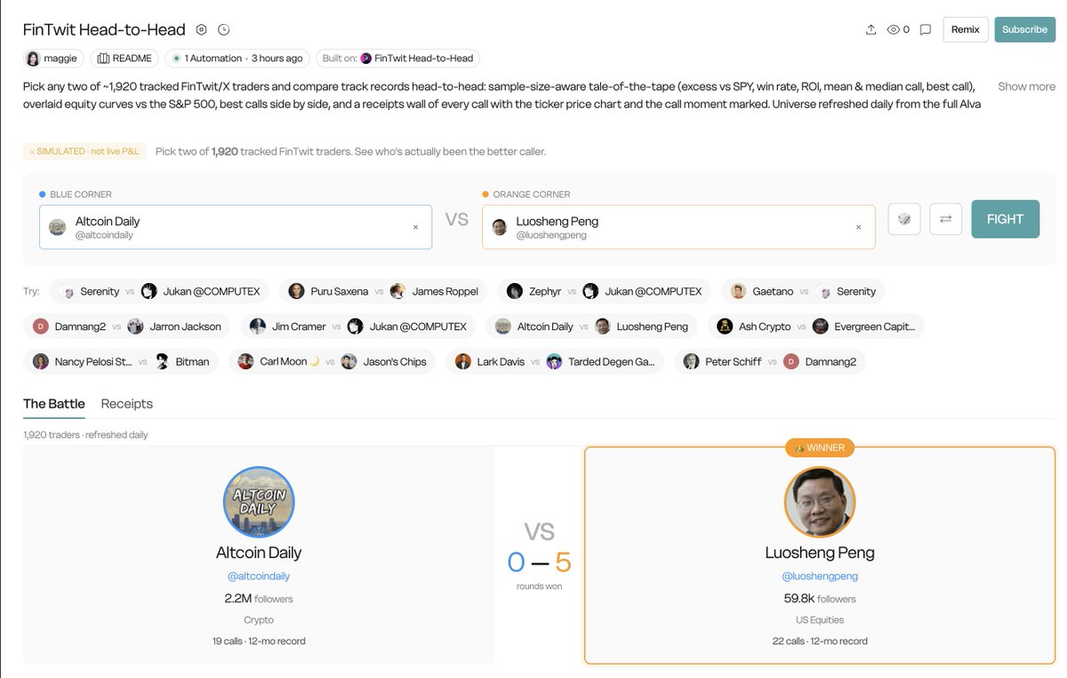Select The Battle tab
This screenshot has height=678, width=1067.
tap(54, 403)
